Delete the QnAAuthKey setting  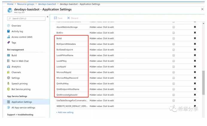195,83
